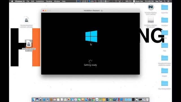This screenshot has width=181, height=102.
Task: Click the Wi-Fi status icon
Action: (116, 1)
